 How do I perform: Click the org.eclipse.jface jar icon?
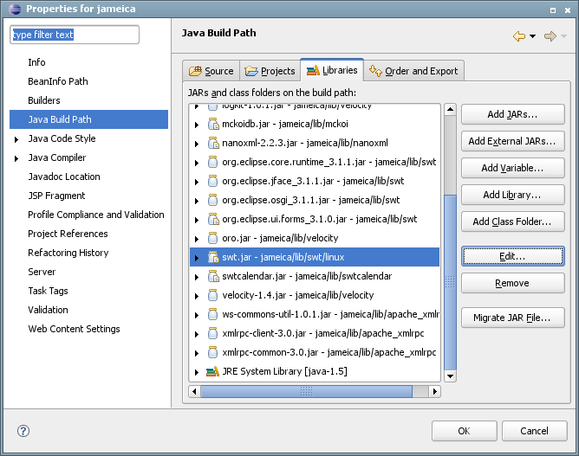pos(212,182)
